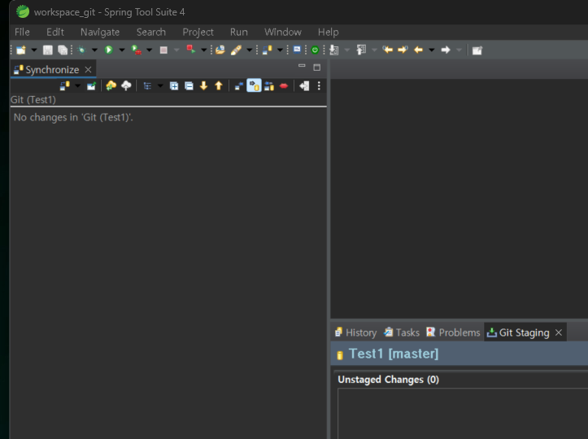Click the Relaunch red-green icon

(x=191, y=50)
